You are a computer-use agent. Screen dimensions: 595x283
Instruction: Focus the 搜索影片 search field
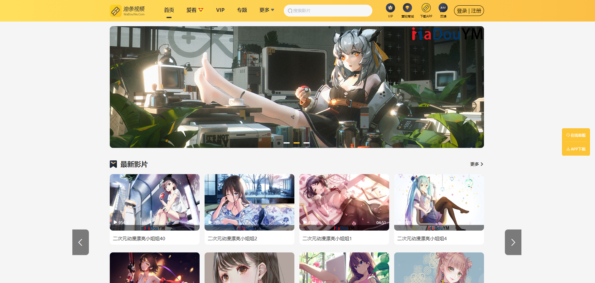click(328, 11)
